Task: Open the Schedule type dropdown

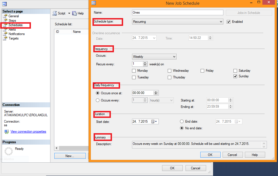Action: click(x=177, y=22)
